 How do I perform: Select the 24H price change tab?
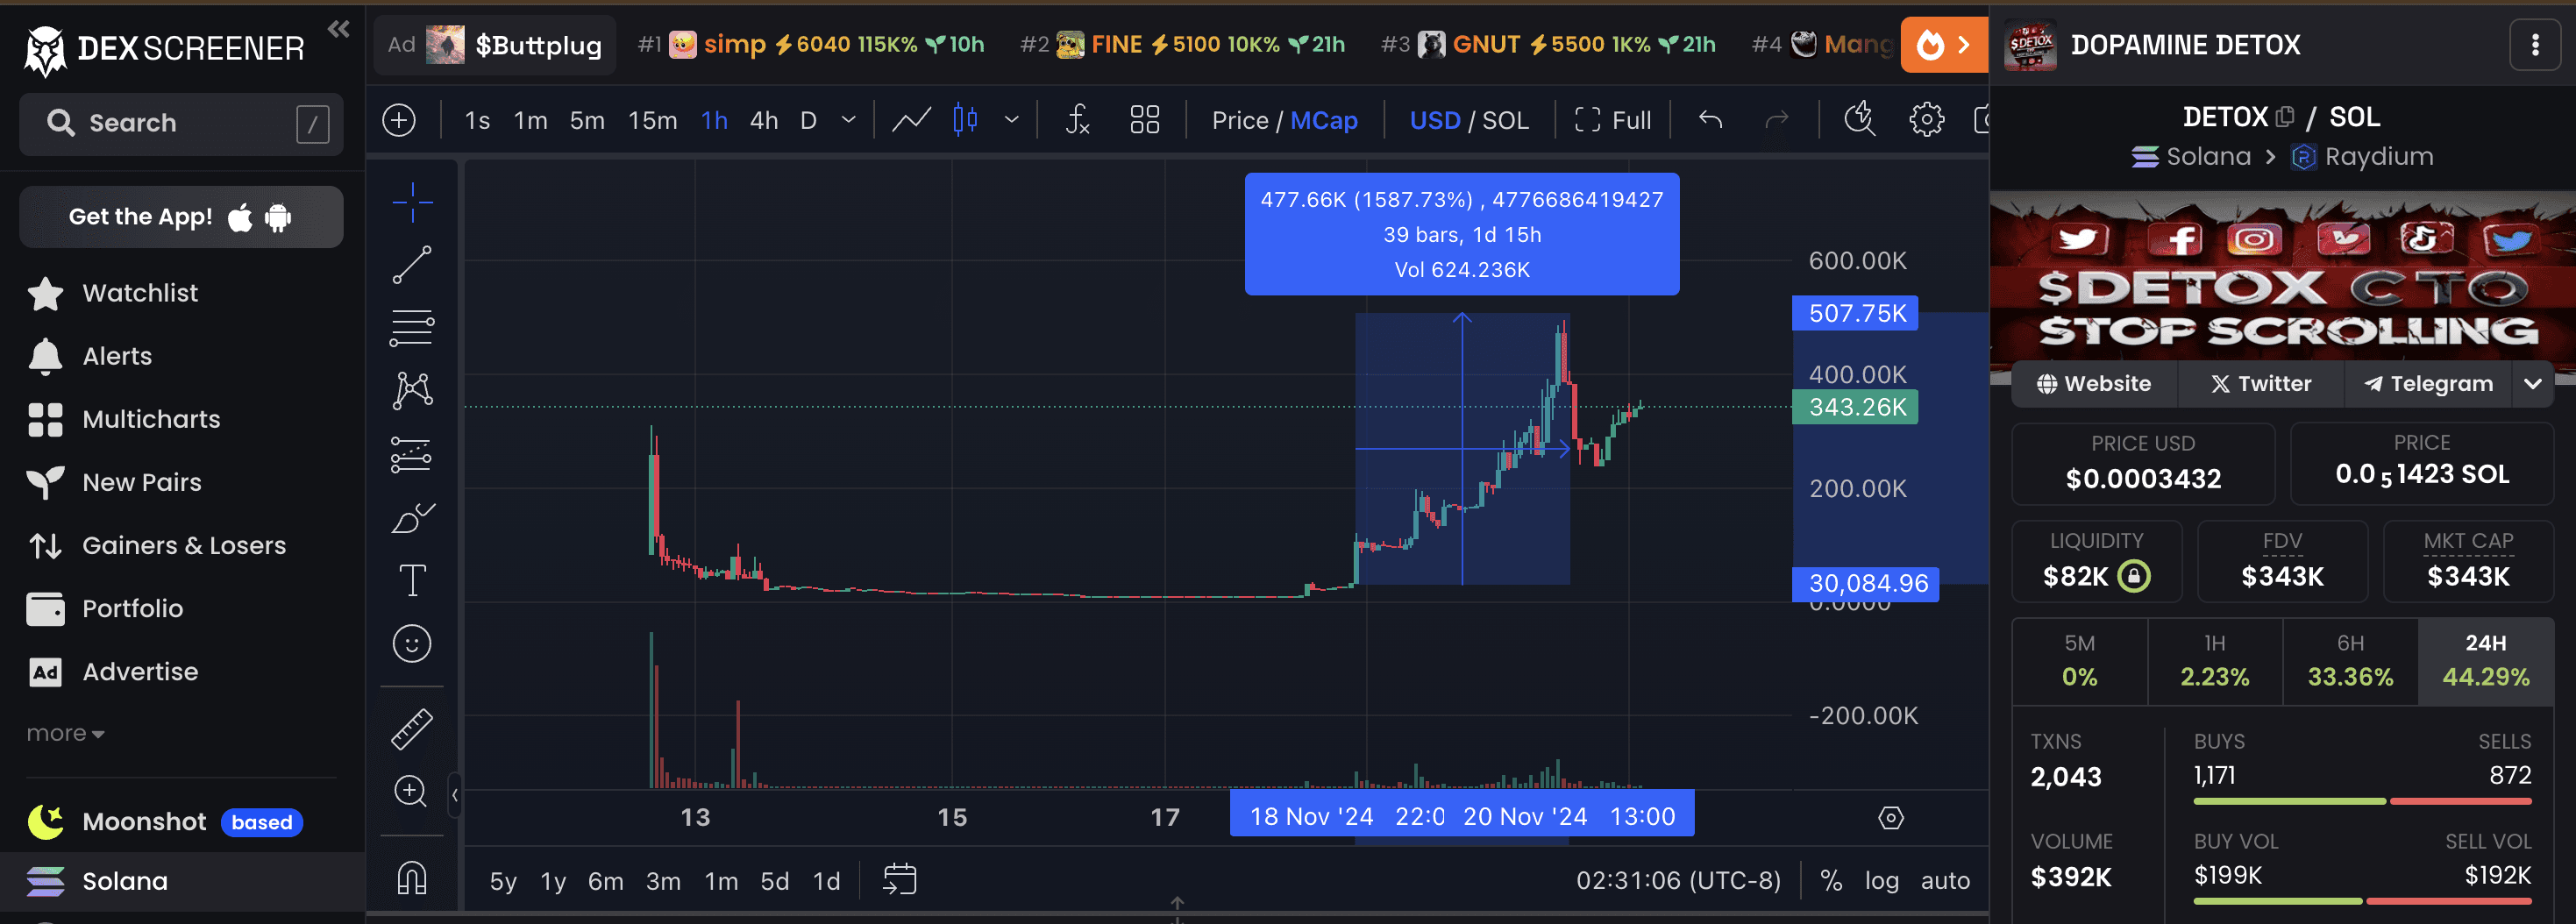[2485, 661]
